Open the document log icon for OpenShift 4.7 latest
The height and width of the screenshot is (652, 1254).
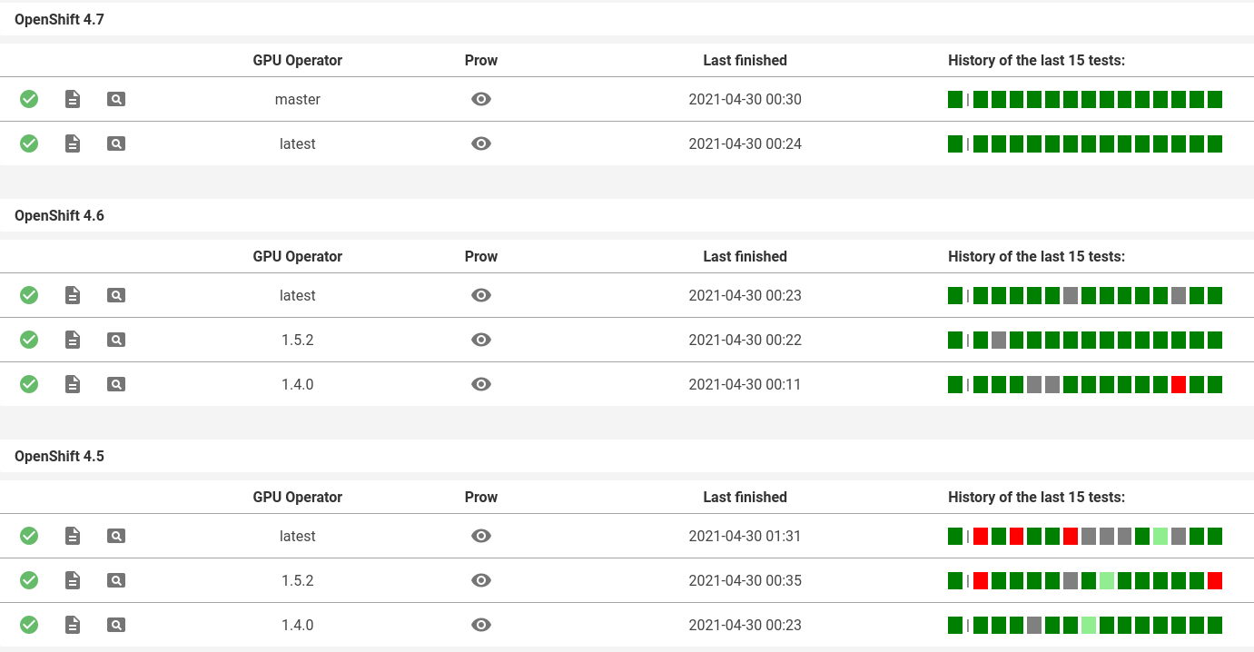(x=73, y=143)
